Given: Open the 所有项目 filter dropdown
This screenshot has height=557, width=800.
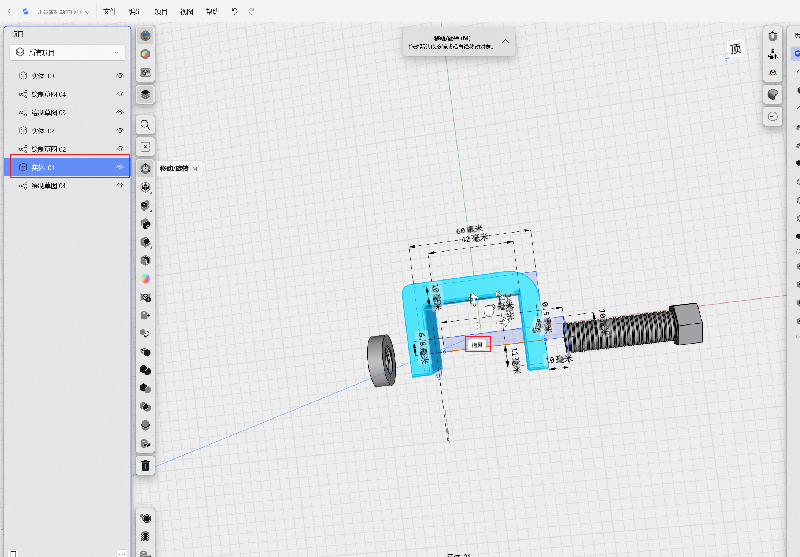Looking at the screenshot, I should pos(67,53).
